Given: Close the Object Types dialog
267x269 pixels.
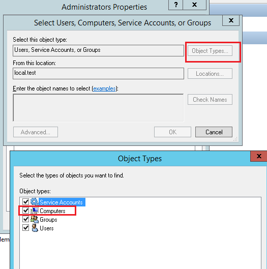Looking at the screenshot, I should pyautogui.click(x=259, y=156).
